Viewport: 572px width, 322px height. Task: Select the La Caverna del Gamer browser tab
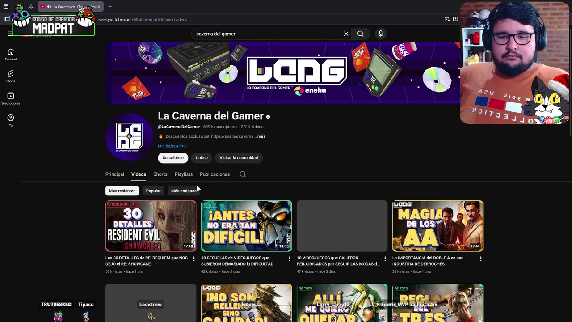(71, 7)
